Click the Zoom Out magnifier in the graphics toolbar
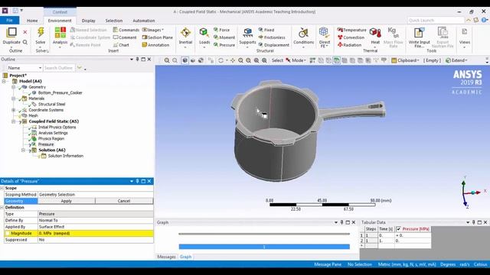This screenshot has width=490, height=275. click(175, 60)
